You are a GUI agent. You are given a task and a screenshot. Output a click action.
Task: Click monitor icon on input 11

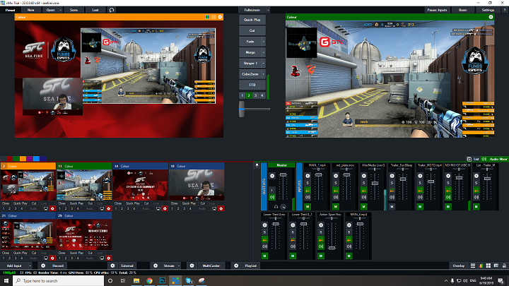tap(102, 208)
